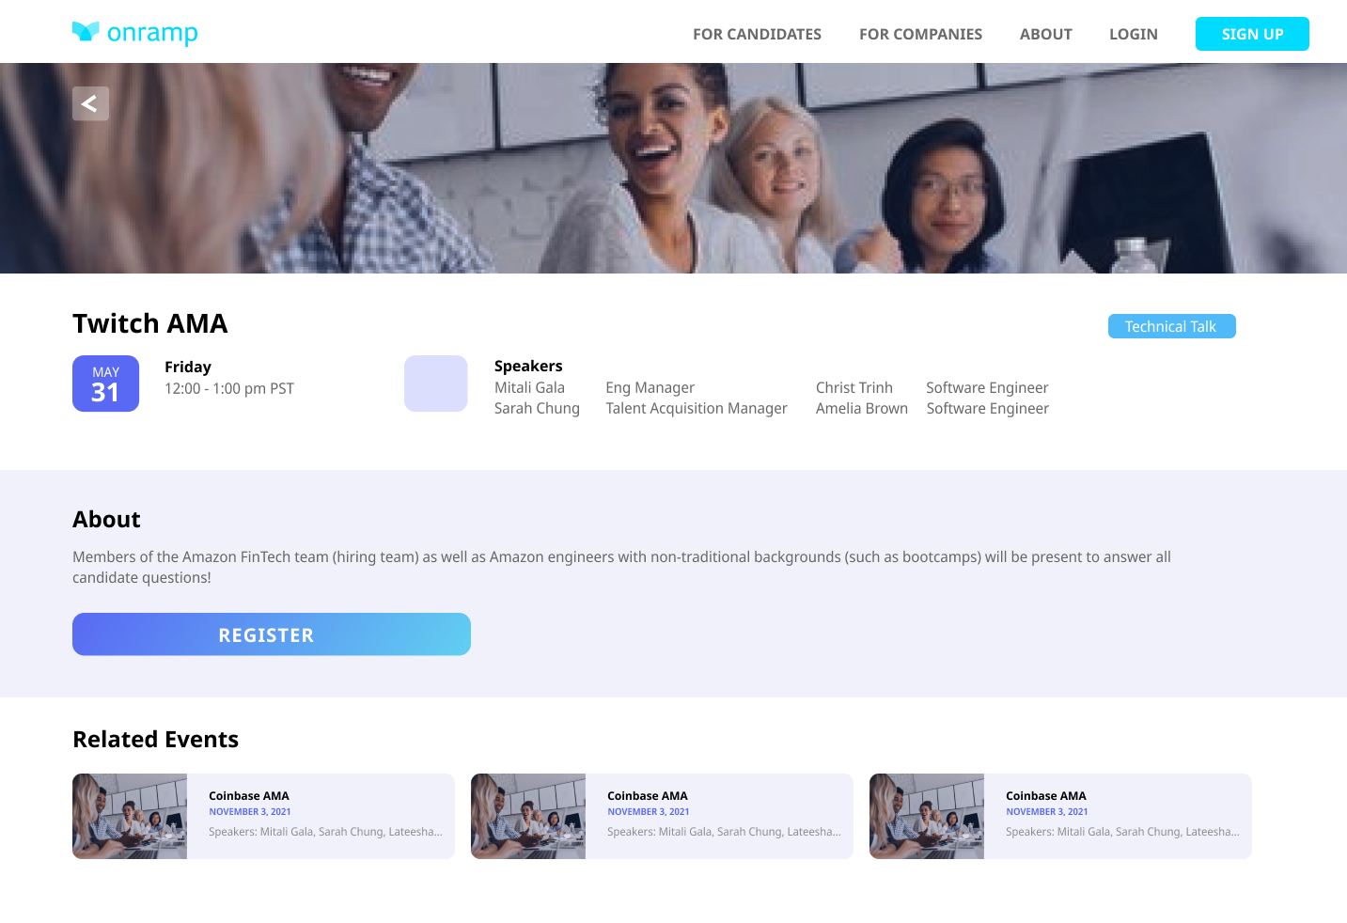Image resolution: width=1347 pixels, height=923 pixels.
Task: Click the Register button
Action: tap(272, 634)
